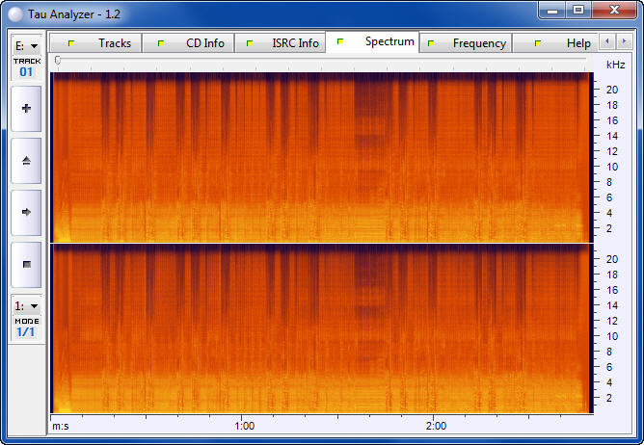
Task: Click the right arrow analyze button
Action: pyautogui.click(x=26, y=212)
